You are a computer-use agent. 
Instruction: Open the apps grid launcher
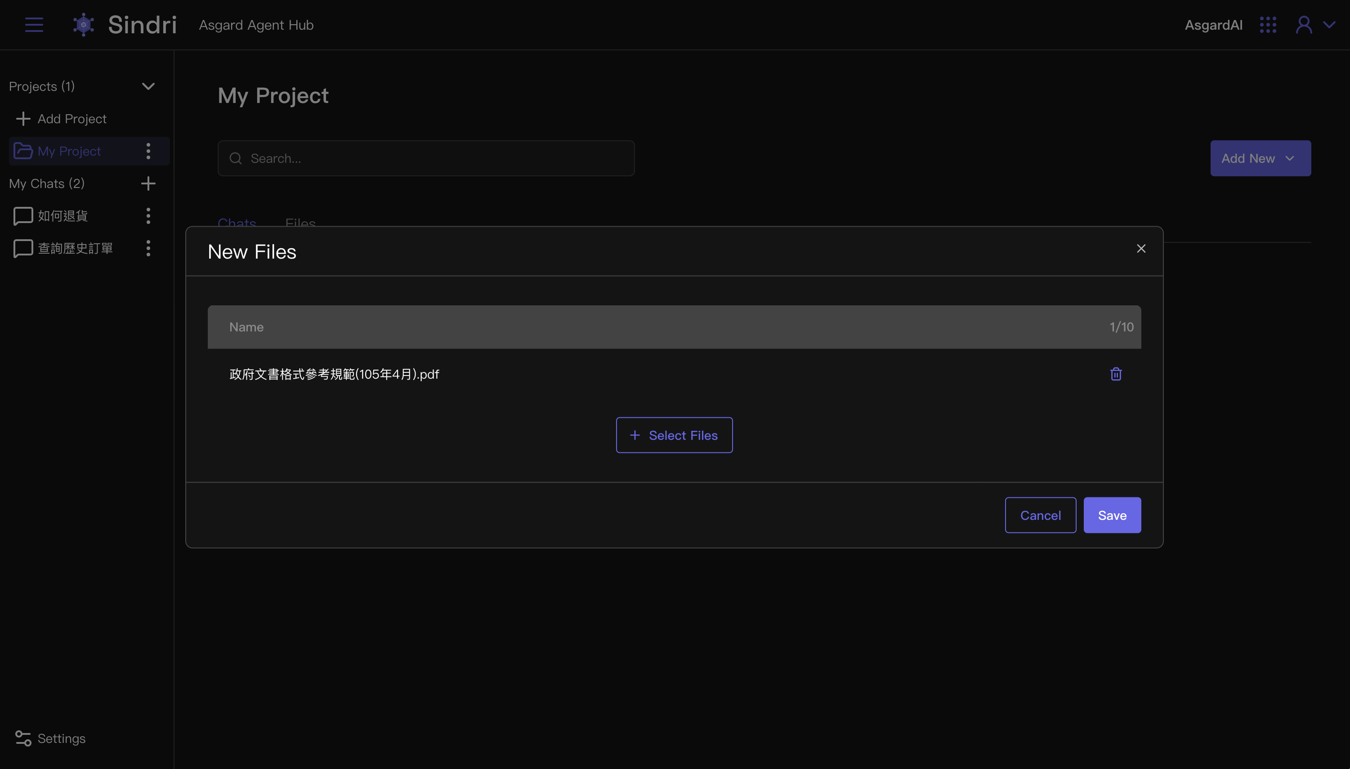[1268, 25]
